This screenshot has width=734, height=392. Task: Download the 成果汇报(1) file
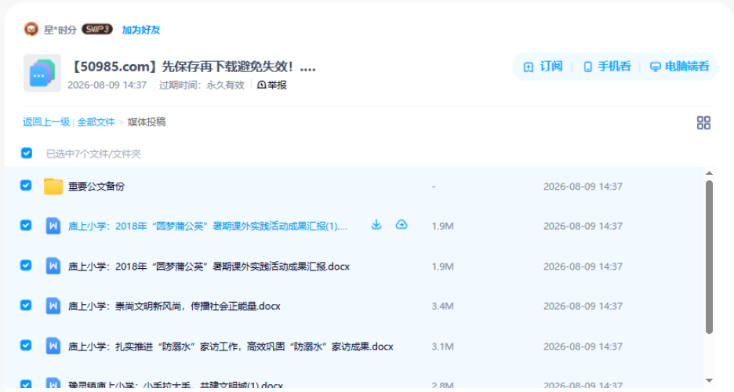tap(376, 225)
